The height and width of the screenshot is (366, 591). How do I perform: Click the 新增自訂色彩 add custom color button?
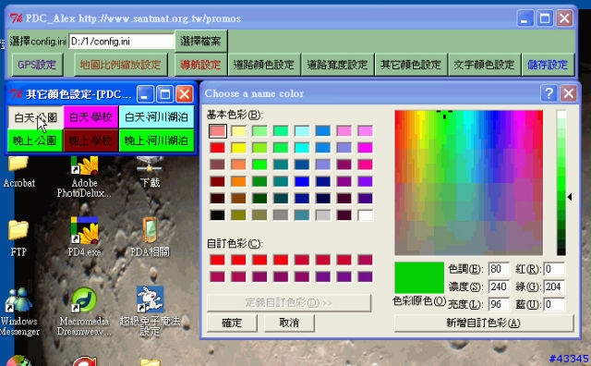(x=484, y=323)
